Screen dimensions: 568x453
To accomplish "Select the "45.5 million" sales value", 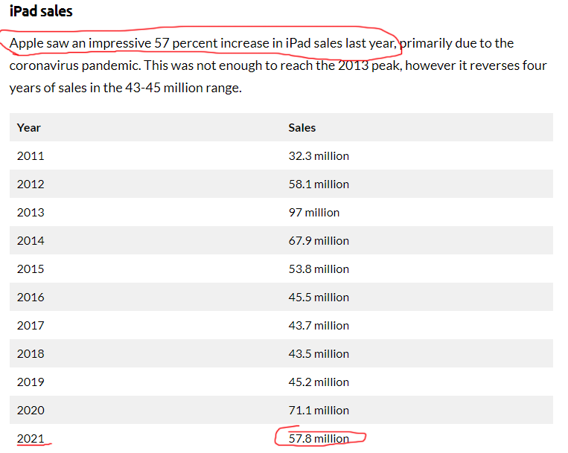I will 319,297.
